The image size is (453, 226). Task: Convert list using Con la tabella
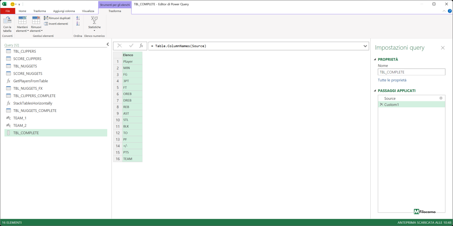(x=7, y=24)
